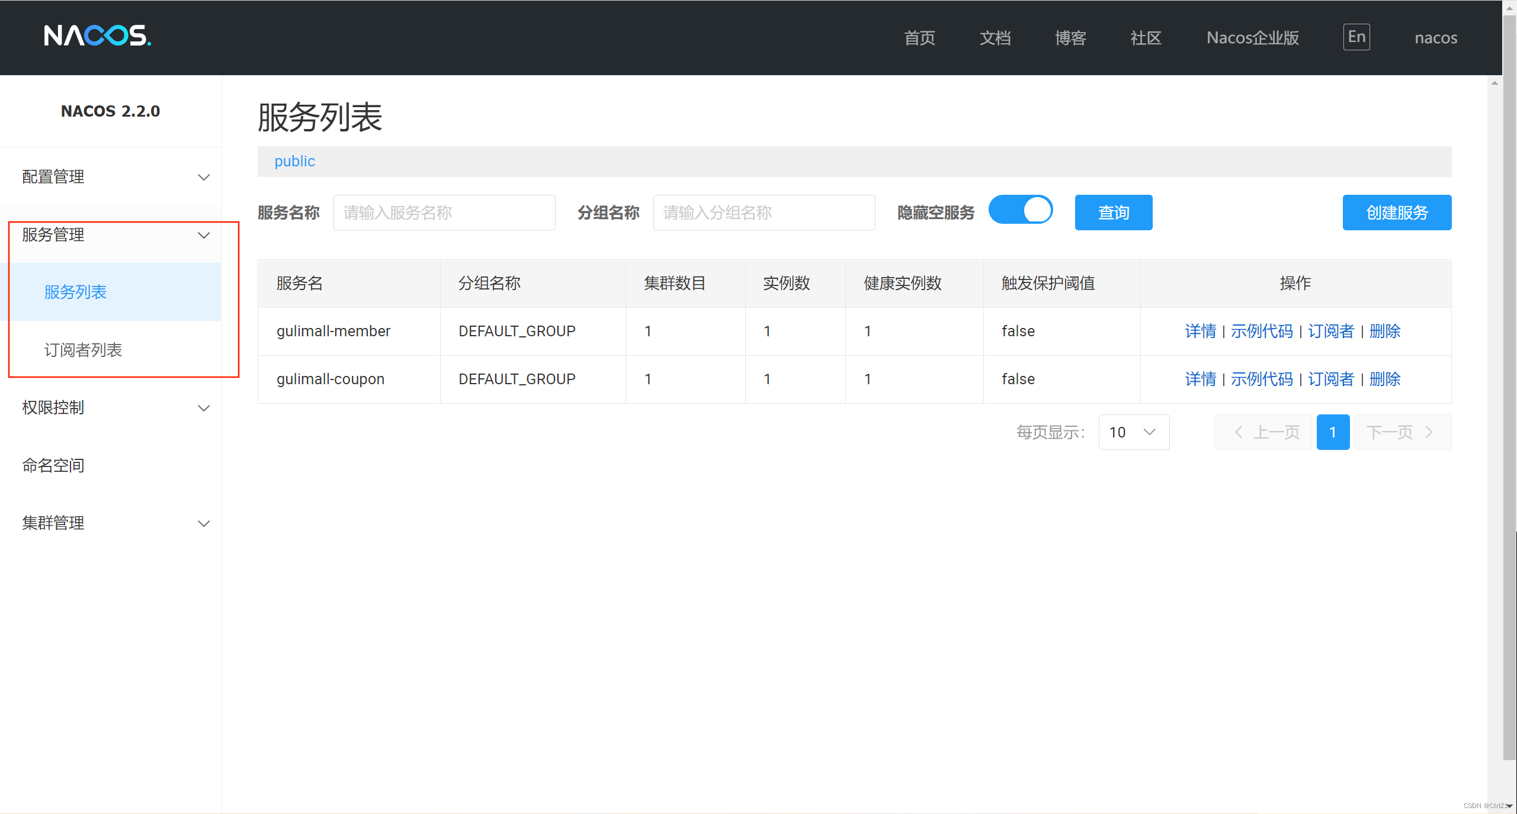This screenshot has height=814, width=1517.
Task: Switch language with the En button
Action: click(x=1356, y=37)
